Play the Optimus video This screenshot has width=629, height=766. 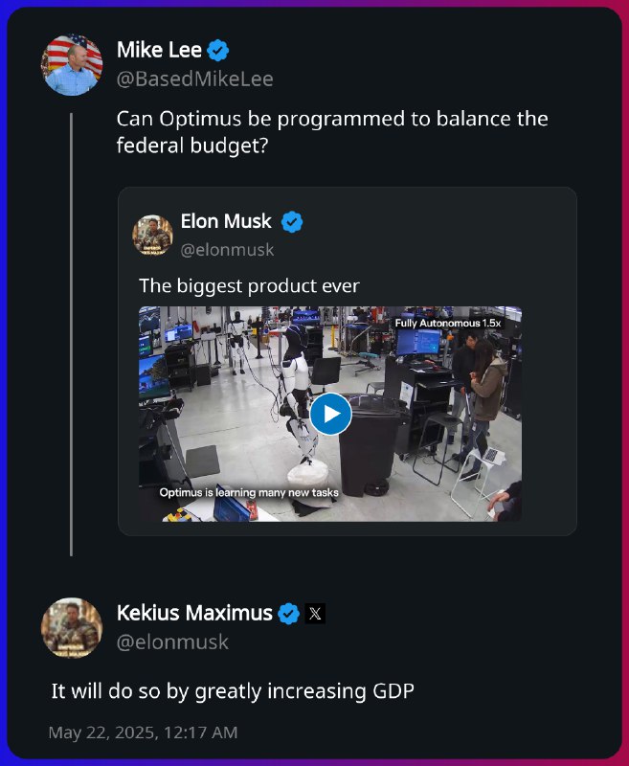tap(330, 414)
